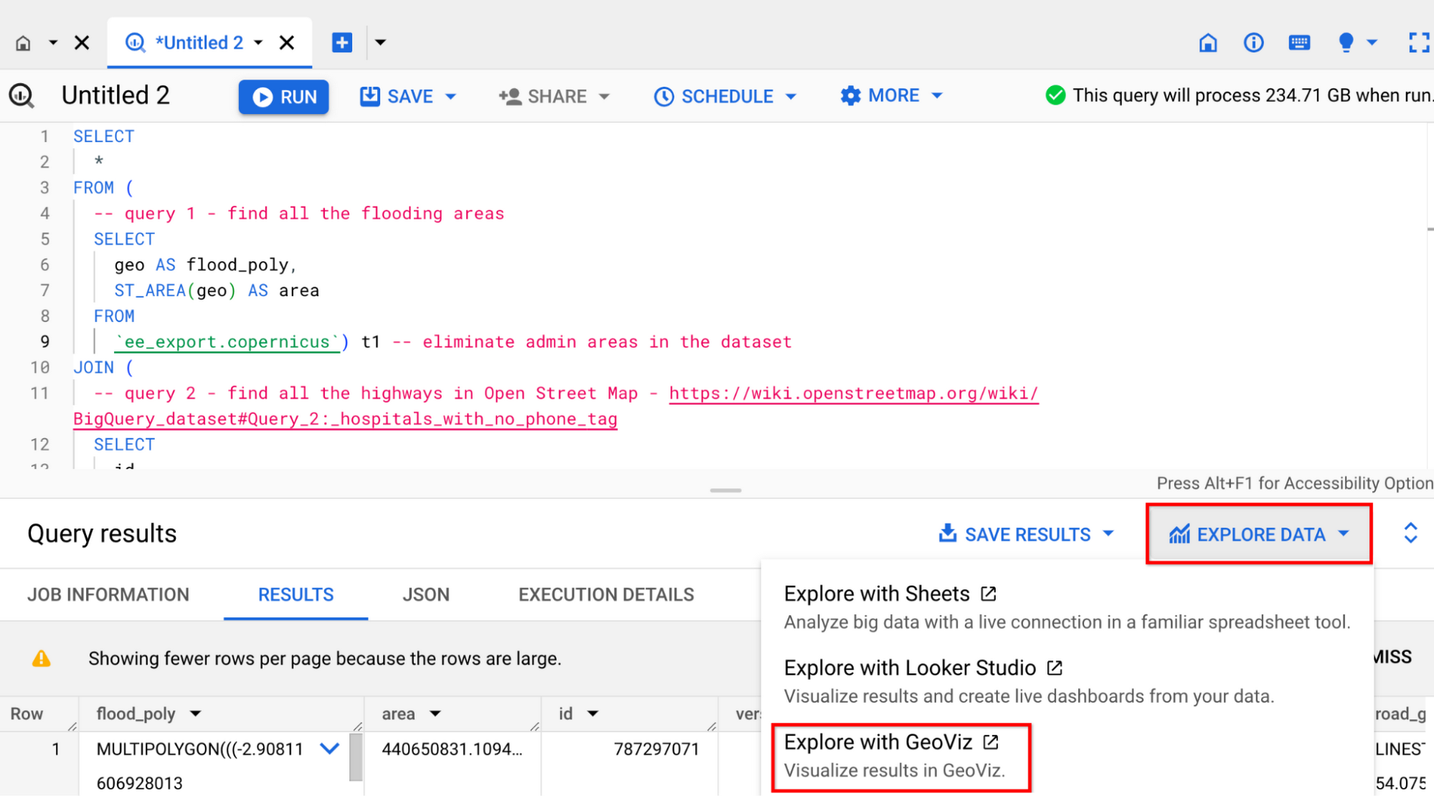1434x796 pixels.
Task: Select the *Untitled 2 query tab
Action: (x=199, y=43)
